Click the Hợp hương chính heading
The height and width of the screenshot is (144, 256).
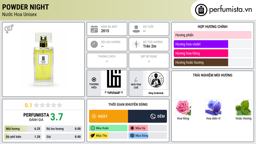tap(212, 26)
